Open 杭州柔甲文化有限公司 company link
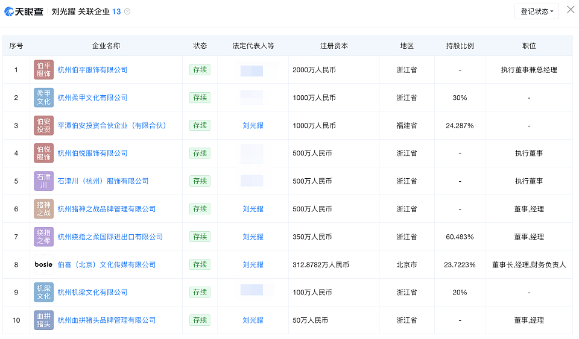The width and height of the screenshot is (579, 339). click(92, 98)
